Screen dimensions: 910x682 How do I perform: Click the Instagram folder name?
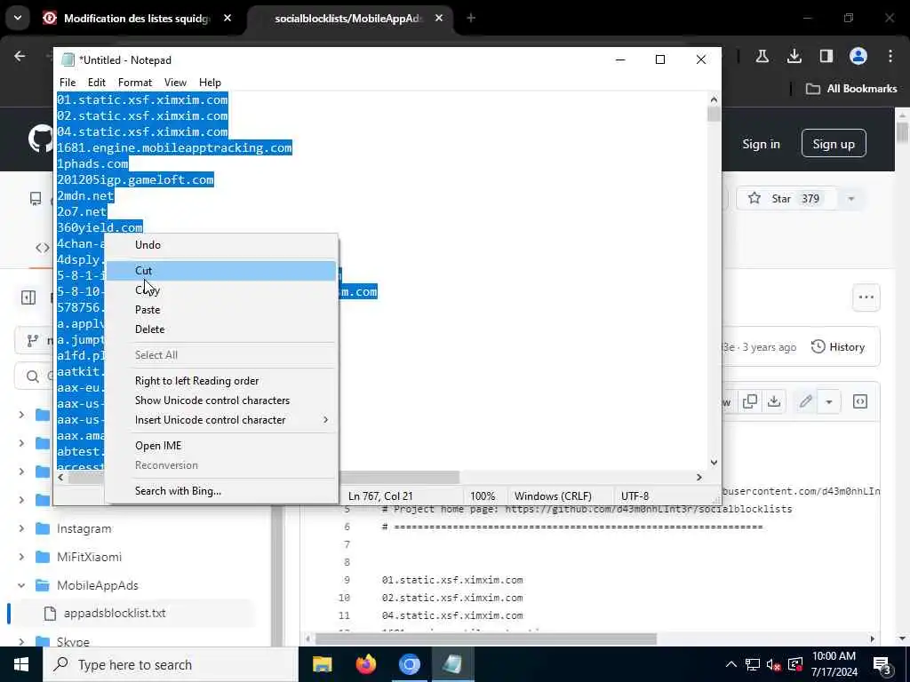pos(84,529)
